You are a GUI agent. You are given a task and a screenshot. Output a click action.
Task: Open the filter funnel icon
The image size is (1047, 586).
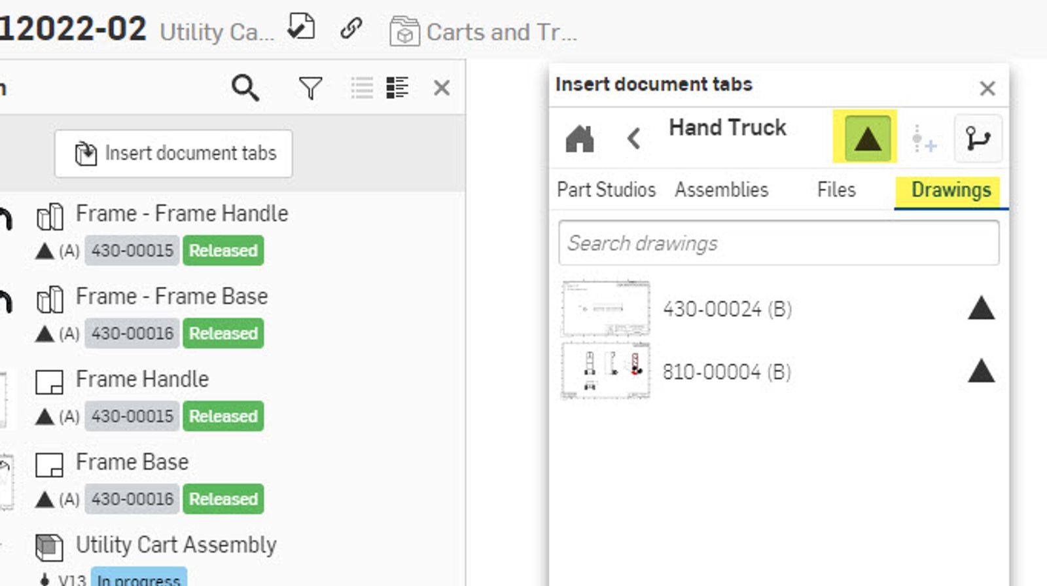(310, 88)
